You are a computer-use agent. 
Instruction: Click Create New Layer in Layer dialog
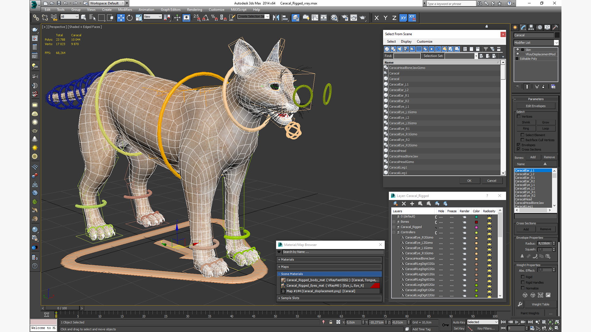coord(396,204)
